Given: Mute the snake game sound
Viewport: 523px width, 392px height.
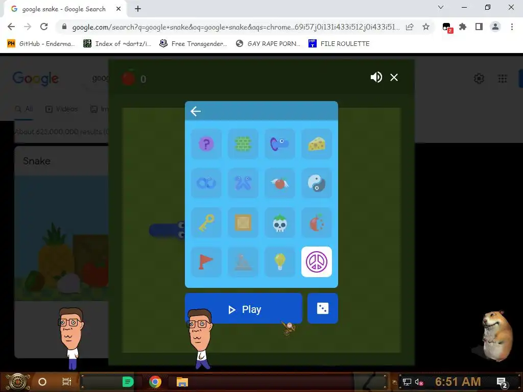Looking at the screenshot, I should 376,78.
